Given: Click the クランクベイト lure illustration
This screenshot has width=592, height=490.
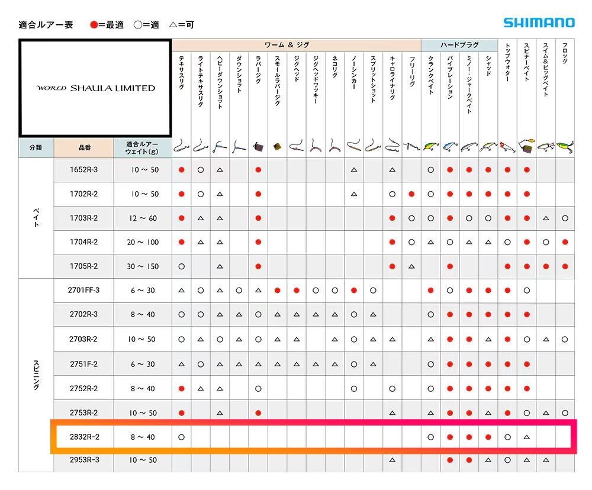Looking at the screenshot, I should point(431,146).
